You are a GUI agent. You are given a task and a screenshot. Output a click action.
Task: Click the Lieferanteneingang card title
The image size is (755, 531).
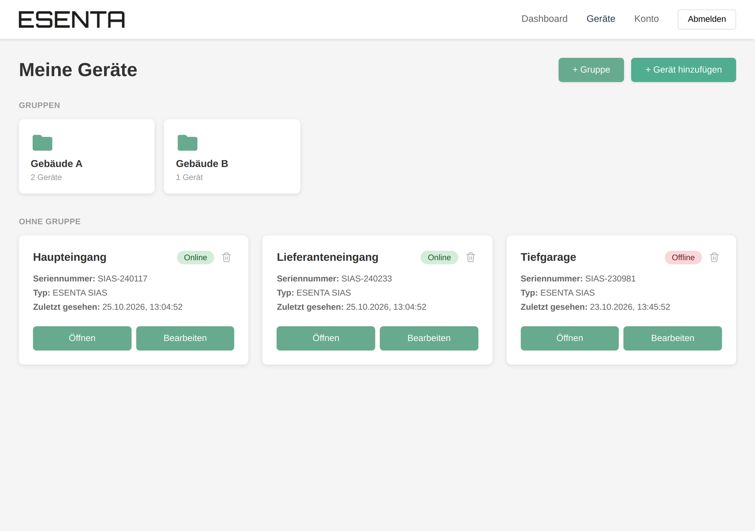[x=327, y=257]
